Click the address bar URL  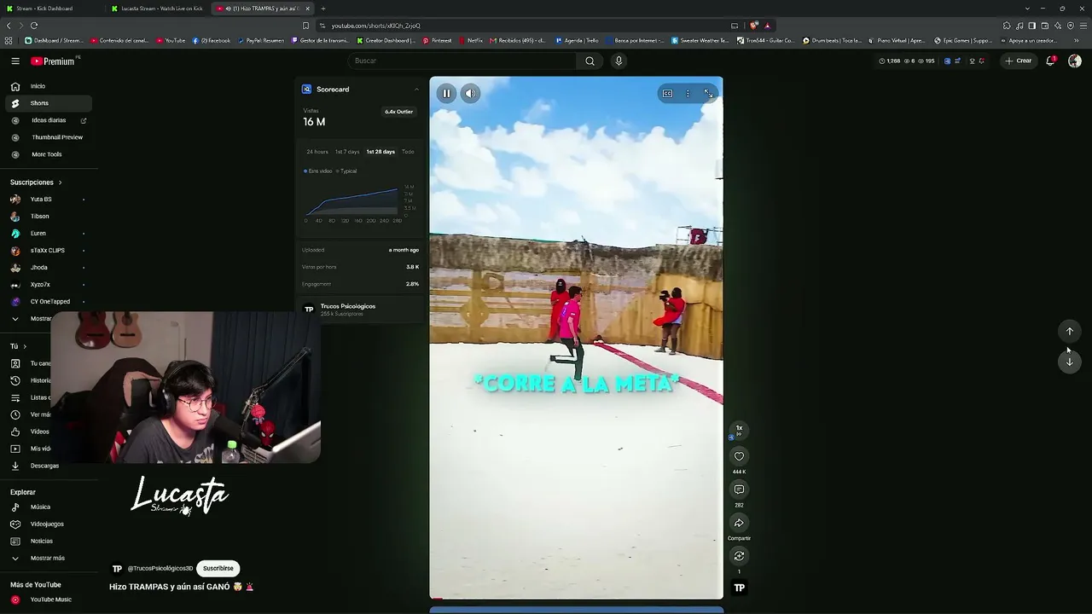tap(375, 26)
